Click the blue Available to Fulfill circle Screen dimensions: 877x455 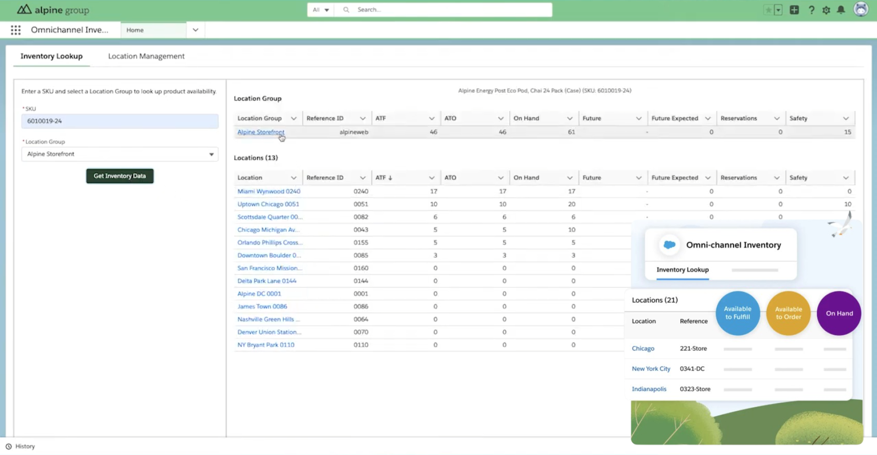point(738,313)
